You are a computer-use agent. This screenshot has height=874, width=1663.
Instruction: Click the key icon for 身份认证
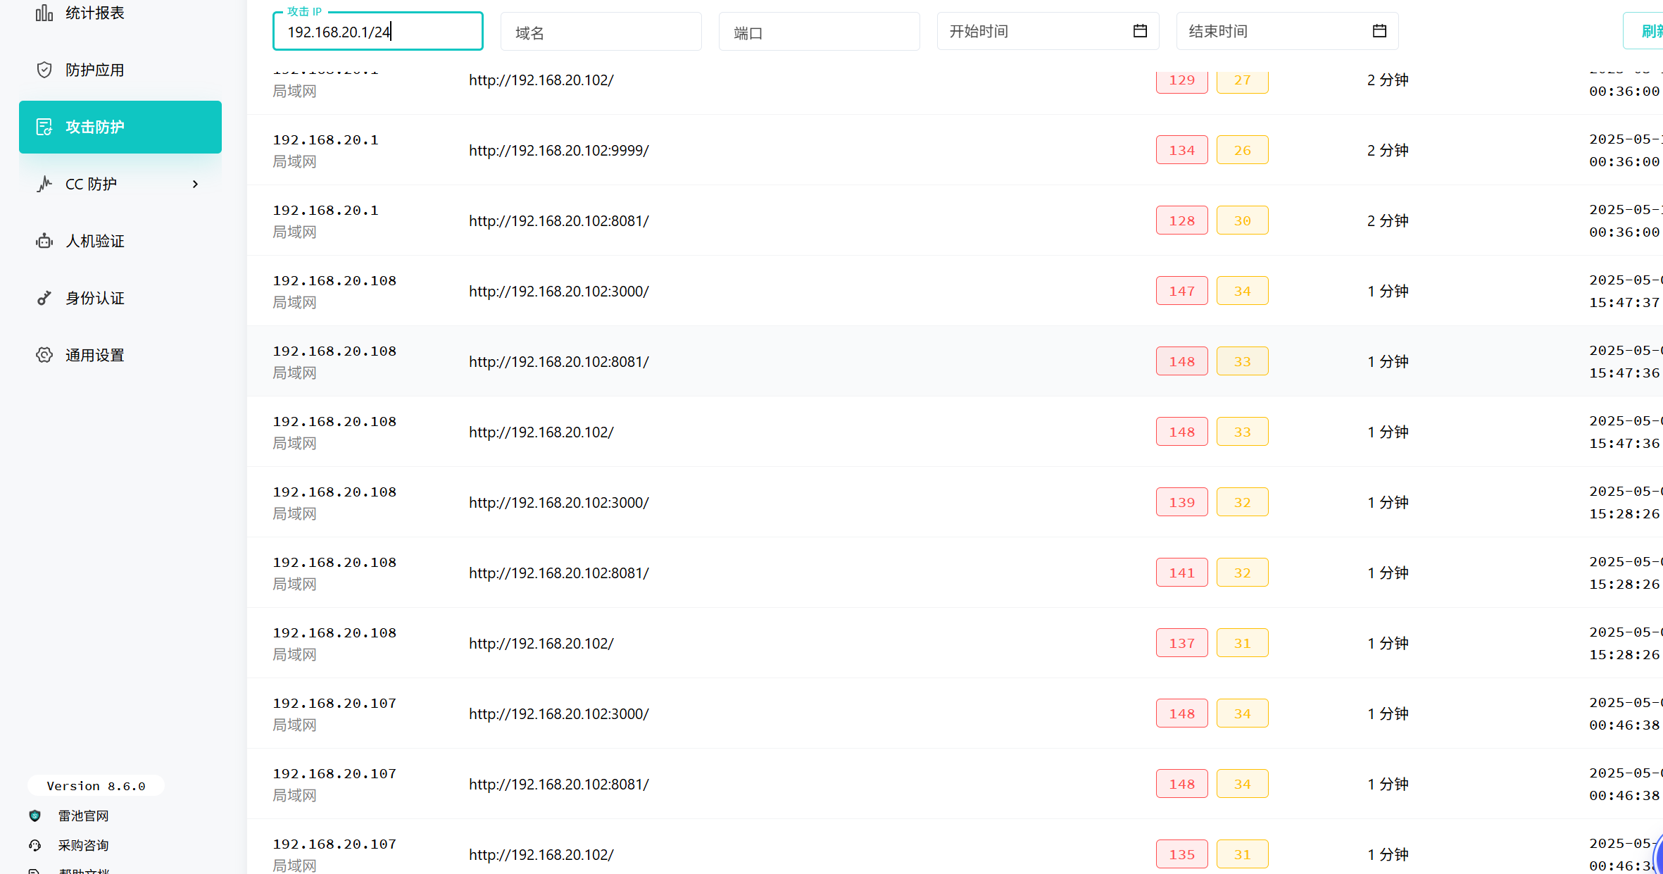44,298
